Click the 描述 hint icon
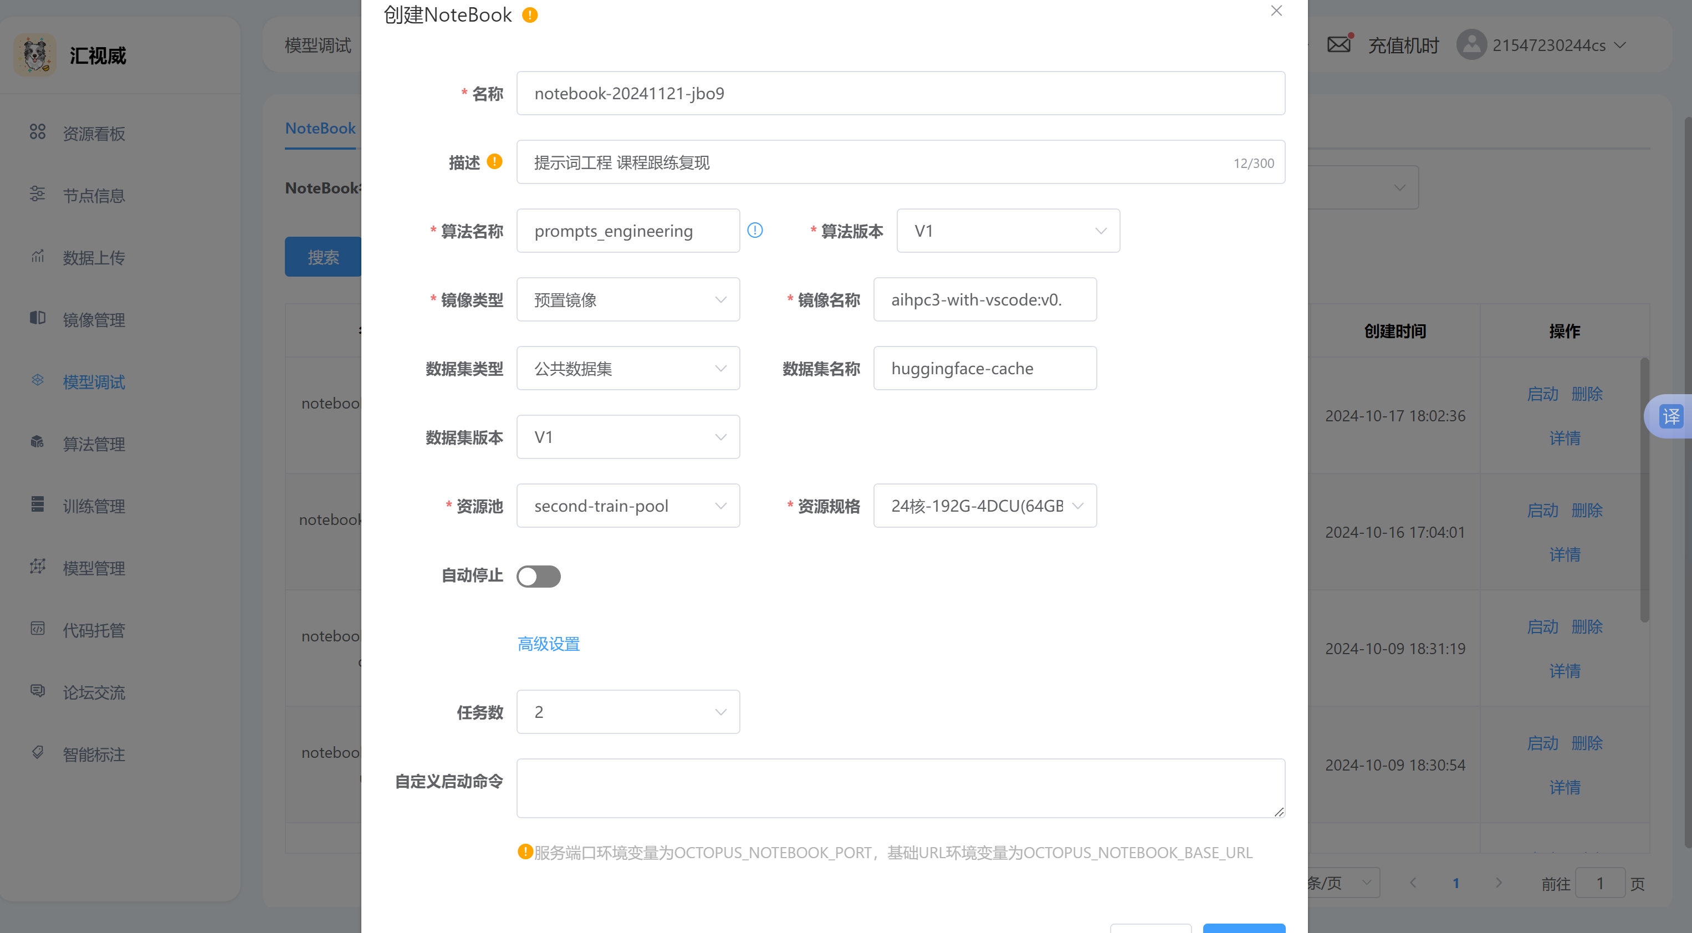This screenshot has height=933, width=1692. pos(495,162)
